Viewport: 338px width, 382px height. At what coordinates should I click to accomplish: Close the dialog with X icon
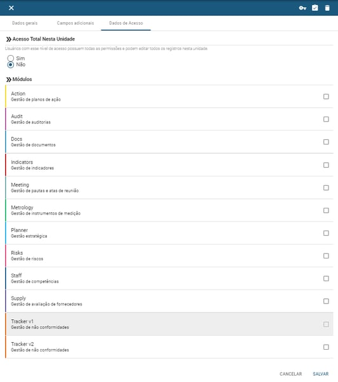(11, 8)
